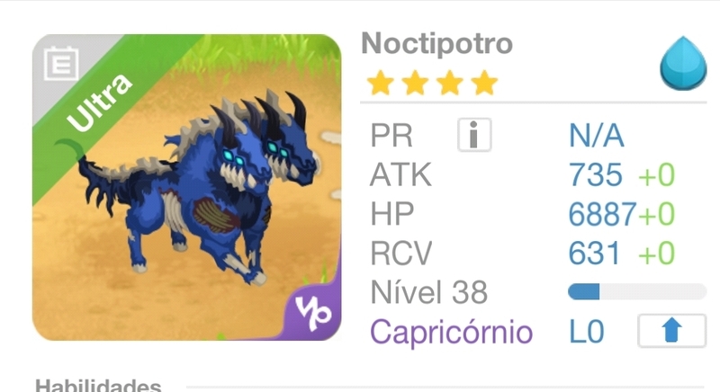
Task: Click the RCV value 631
Action: tap(594, 253)
